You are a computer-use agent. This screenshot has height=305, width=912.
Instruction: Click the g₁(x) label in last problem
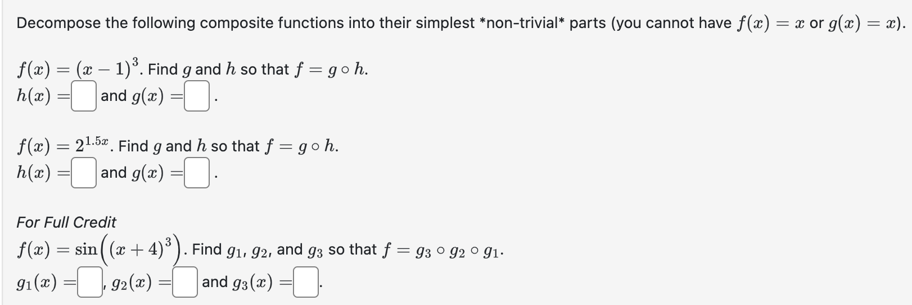(x=37, y=284)
